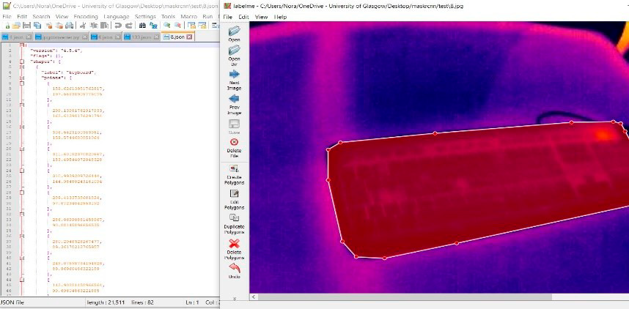
Task: Click the Close All icon in Notepad++ toolbar
Action: point(59,26)
